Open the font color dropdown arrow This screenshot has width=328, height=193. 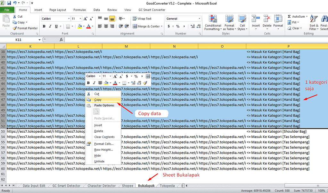coord(92,26)
